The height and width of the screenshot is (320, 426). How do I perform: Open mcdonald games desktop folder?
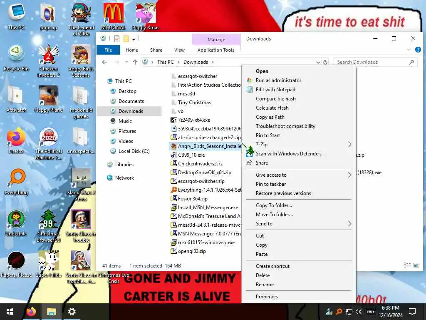click(81, 102)
